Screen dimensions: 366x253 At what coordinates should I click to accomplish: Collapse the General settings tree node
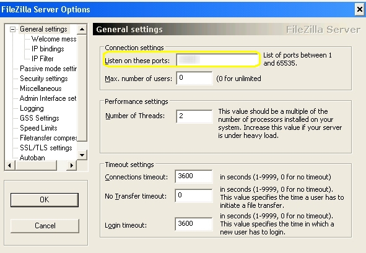[x=12, y=29]
